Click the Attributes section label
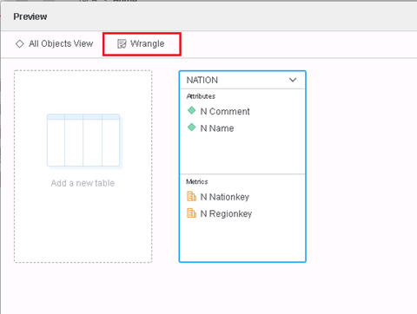 [201, 96]
